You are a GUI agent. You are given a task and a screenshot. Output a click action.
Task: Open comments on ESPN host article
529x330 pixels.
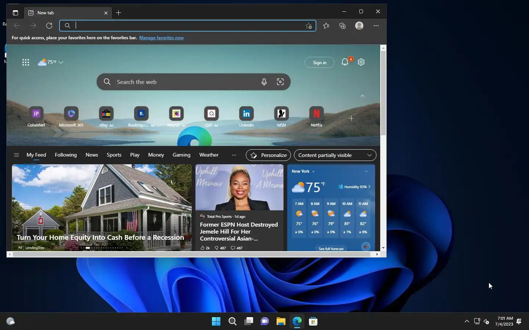237,248
